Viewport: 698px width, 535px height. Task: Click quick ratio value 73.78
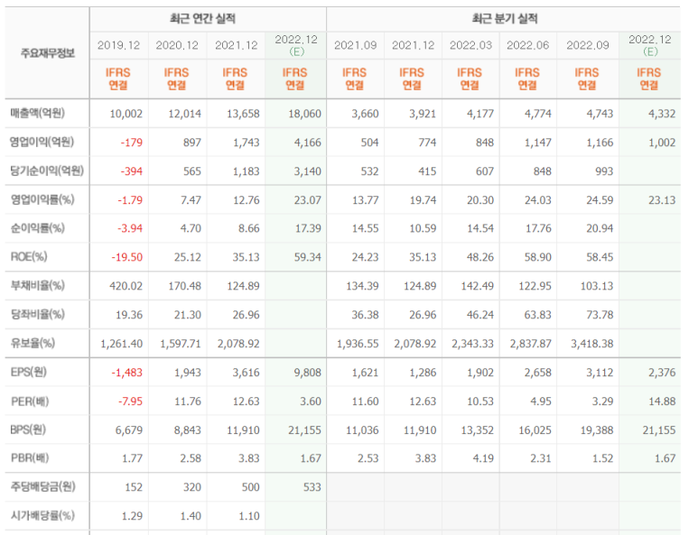click(600, 315)
